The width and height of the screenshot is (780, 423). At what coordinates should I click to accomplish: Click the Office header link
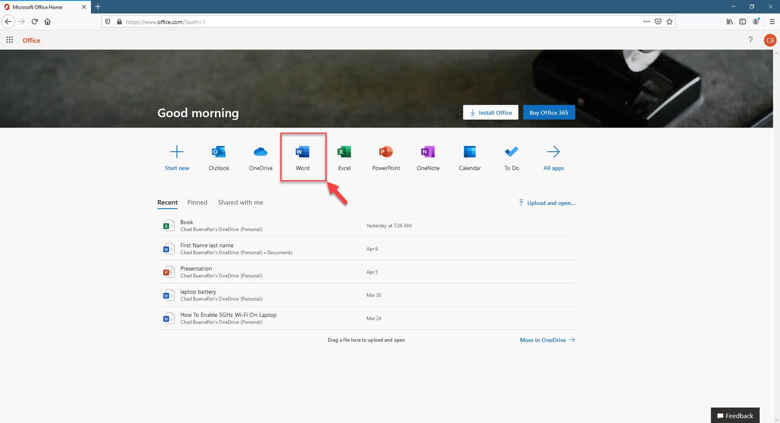[31, 40]
